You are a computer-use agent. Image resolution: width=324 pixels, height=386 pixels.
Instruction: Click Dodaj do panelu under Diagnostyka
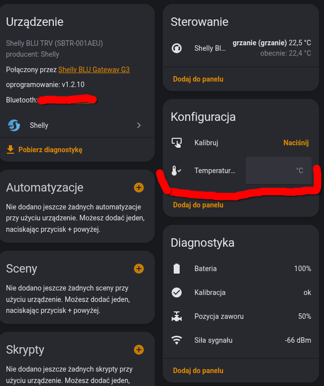[x=198, y=371]
